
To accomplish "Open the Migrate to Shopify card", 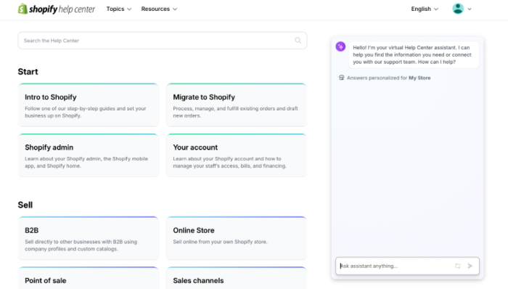I will (236, 105).
